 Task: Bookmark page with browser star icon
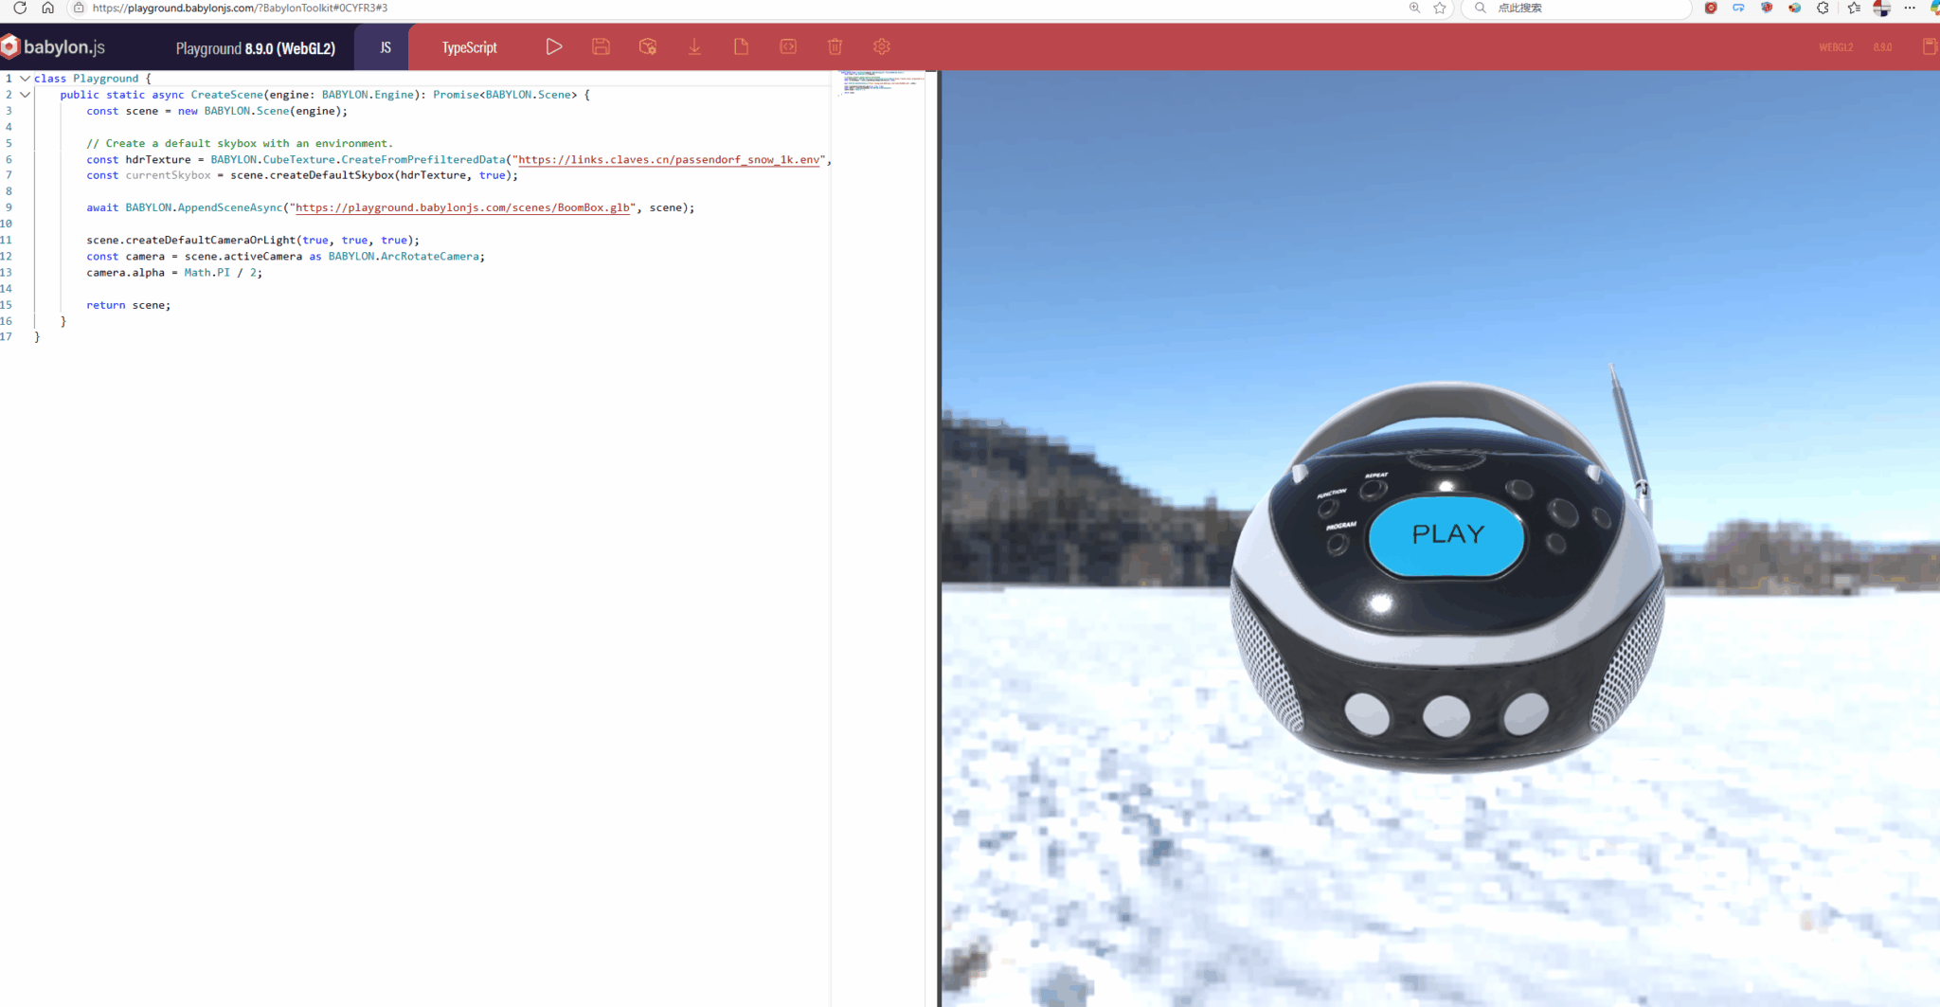pyautogui.click(x=1440, y=8)
